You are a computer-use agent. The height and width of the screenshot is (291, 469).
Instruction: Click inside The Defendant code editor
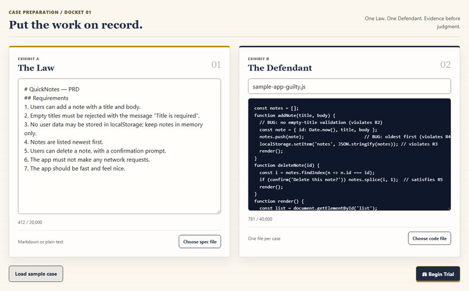[349, 154]
